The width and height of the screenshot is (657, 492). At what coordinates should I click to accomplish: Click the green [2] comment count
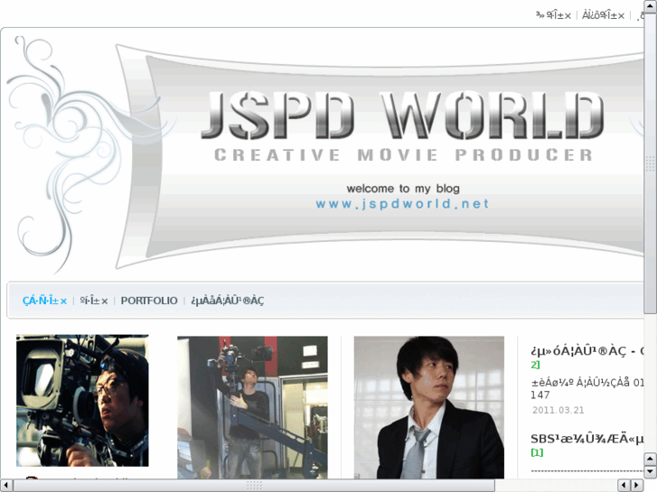[535, 365]
